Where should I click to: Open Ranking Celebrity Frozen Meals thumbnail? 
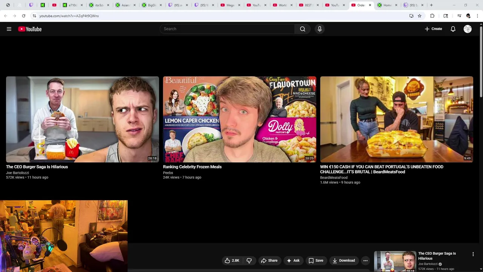[239, 119]
